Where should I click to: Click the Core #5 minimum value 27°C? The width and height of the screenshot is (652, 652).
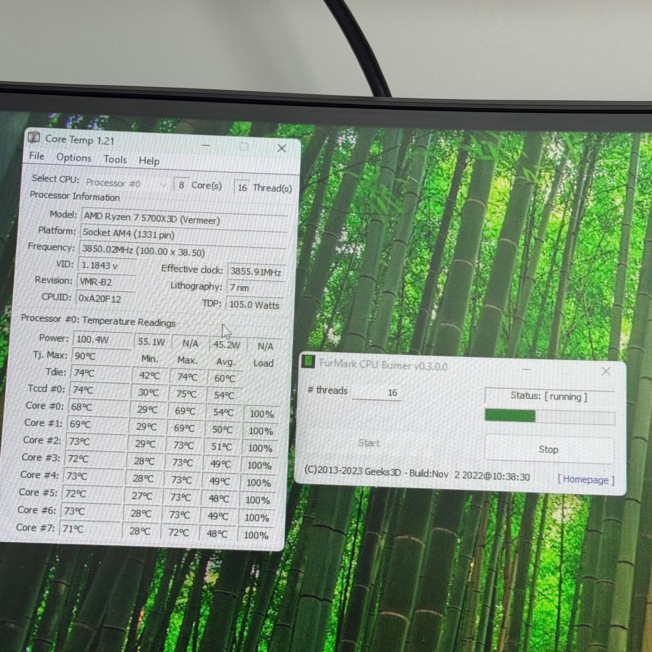click(142, 496)
